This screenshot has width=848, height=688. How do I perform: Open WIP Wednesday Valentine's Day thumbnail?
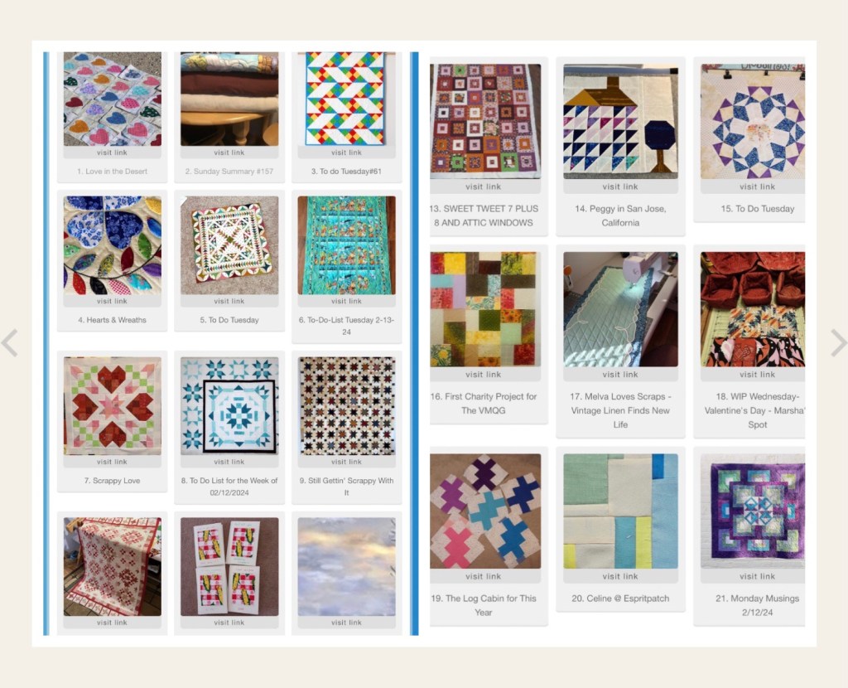click(x=752, y=309)
